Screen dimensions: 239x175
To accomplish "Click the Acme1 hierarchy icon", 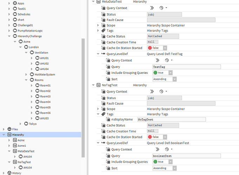I will 15,146.
